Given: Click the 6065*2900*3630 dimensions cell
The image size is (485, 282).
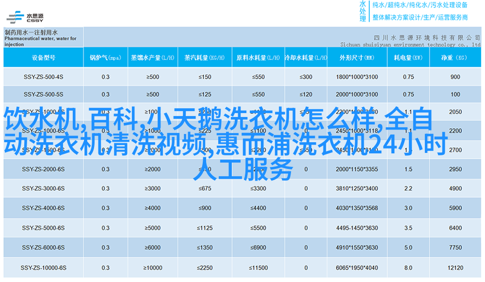Looking at the screenshot, I should coord(356,267).
